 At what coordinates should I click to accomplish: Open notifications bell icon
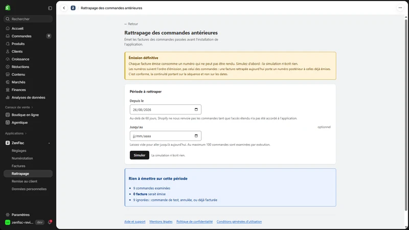click(x=50, y=222)
